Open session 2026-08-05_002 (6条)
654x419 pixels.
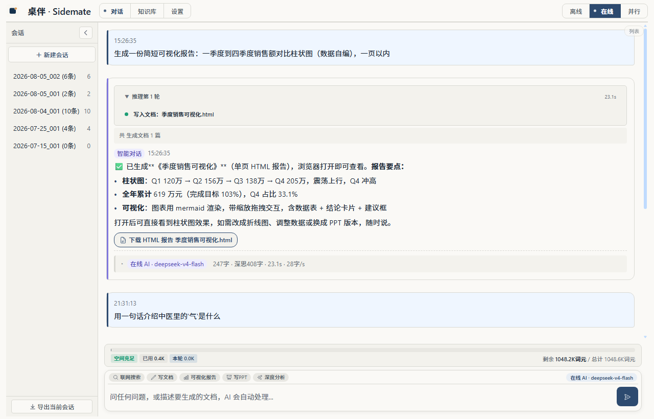point(52,77)
